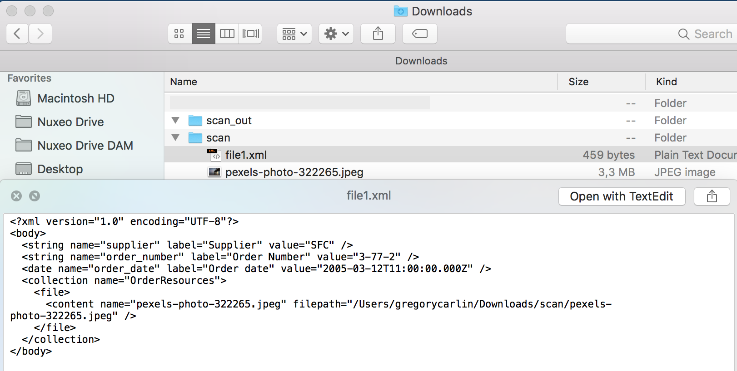
Task: Click the scan_out folder icon
Action: pyautogui.click(x=195, y=120)
